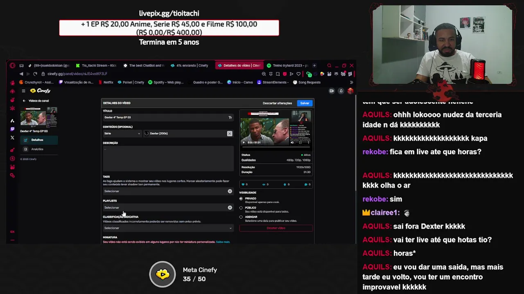
Task: Switch to the 4% enviando Cinefy tab
Action: coord(190,65)
